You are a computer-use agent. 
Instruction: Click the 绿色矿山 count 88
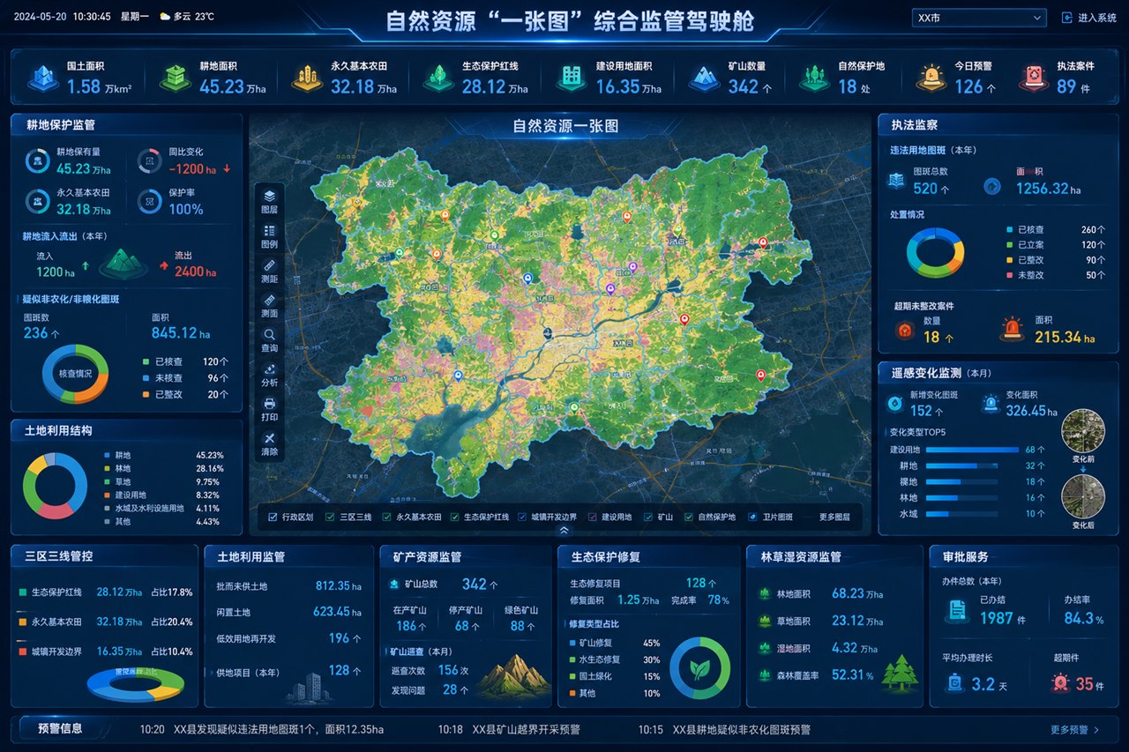click(518, 626)
